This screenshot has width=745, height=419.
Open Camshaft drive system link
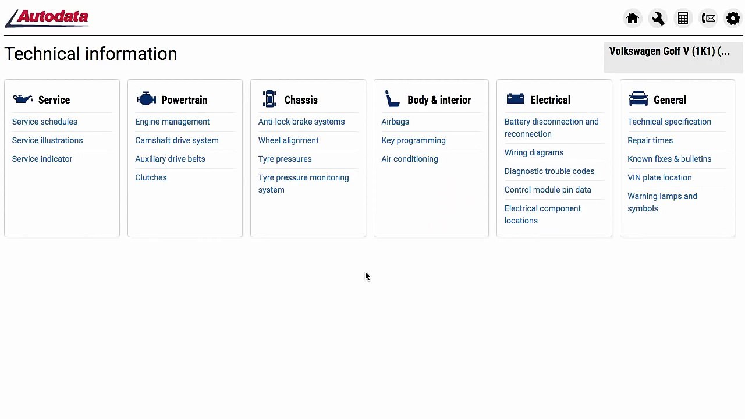177,140
